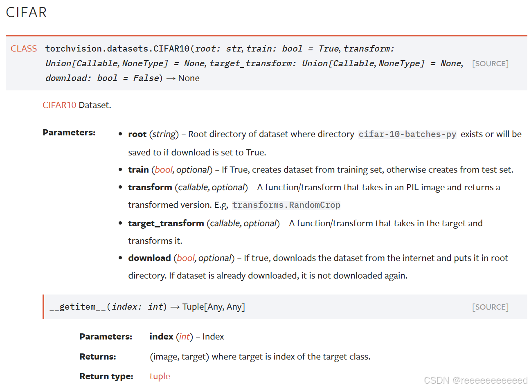Image resolution: width=529 pixels, height=389 pixels.
Task: Click the target_transform parameter name
Action: click(166, 223)
